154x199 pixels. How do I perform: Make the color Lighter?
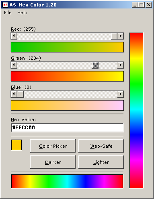101,162
